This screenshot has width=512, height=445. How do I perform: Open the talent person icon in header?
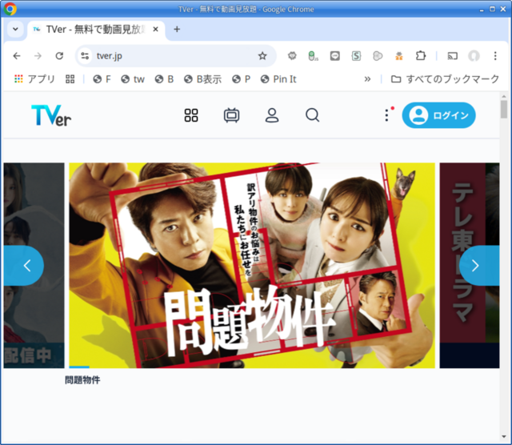[272, 115]
